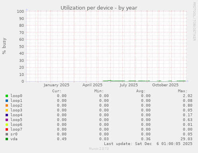Click the Max: column header
This screenshot has height=153, width=198.
183,91
